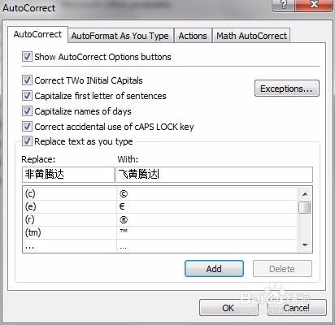Click the Delete button
Screen dimensions: 335x325
tap(282, 269)
